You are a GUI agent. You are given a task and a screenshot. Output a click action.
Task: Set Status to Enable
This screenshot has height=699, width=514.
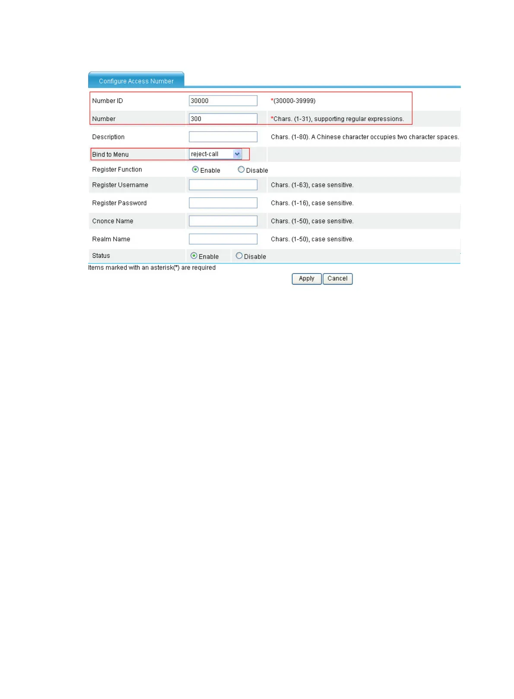(194, 256)
